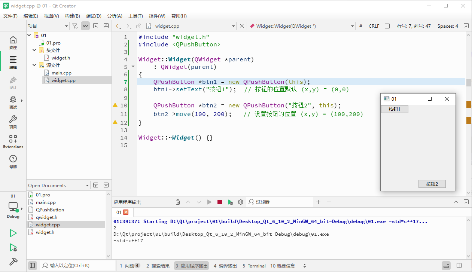Open Help mode question mark icon
This screenshot has width=472, height=272.
(x=13, y=162)
